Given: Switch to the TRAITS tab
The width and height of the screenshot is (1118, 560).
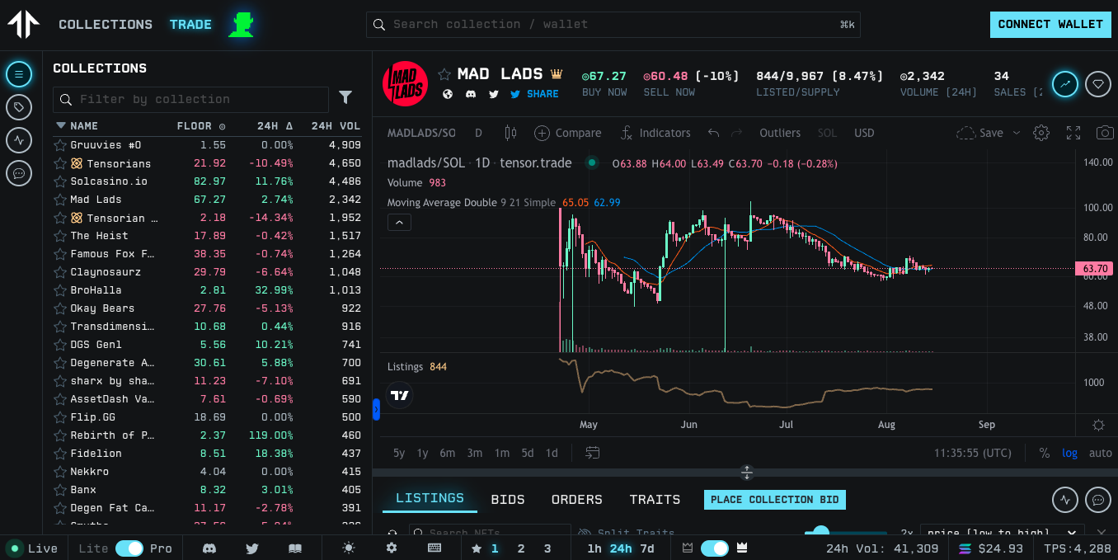Looking at the screenshot, I should tap(655, 500).
